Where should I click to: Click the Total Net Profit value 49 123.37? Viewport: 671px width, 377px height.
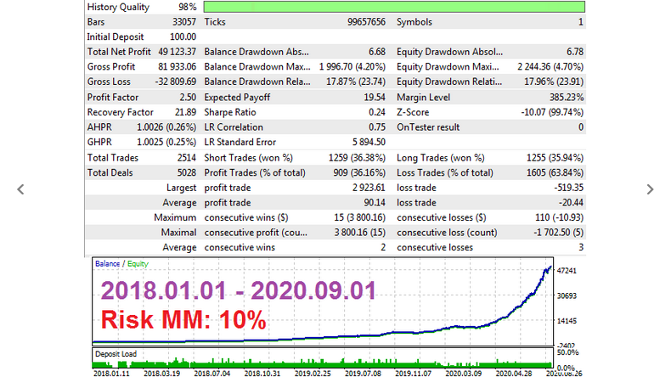[x=178, y=52]
